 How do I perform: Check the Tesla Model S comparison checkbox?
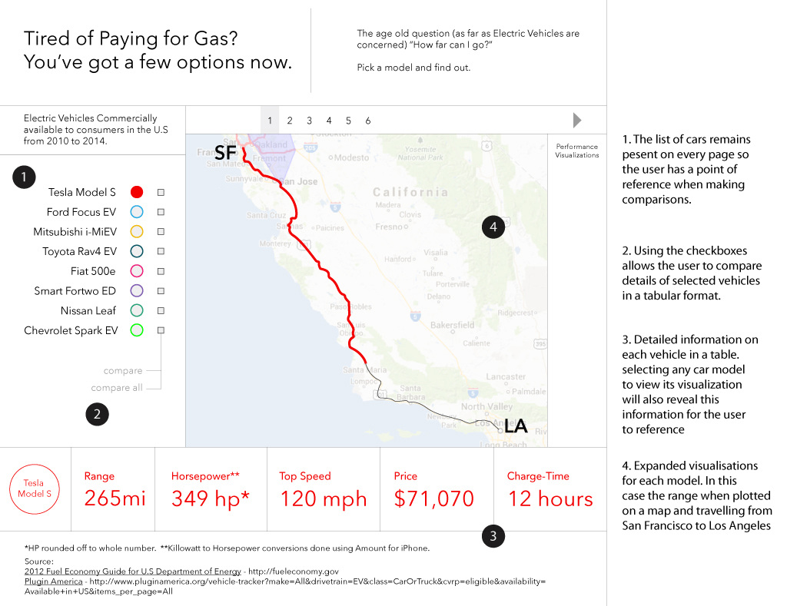point(161,191)
